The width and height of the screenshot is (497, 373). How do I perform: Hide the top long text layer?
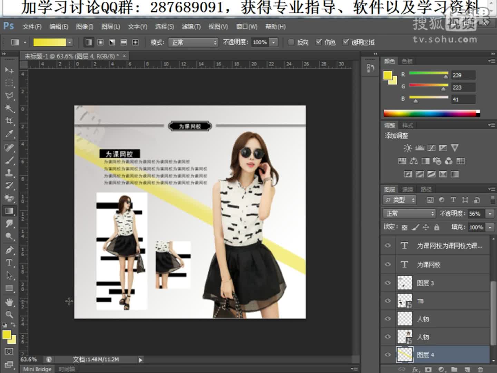coord(388,246)
